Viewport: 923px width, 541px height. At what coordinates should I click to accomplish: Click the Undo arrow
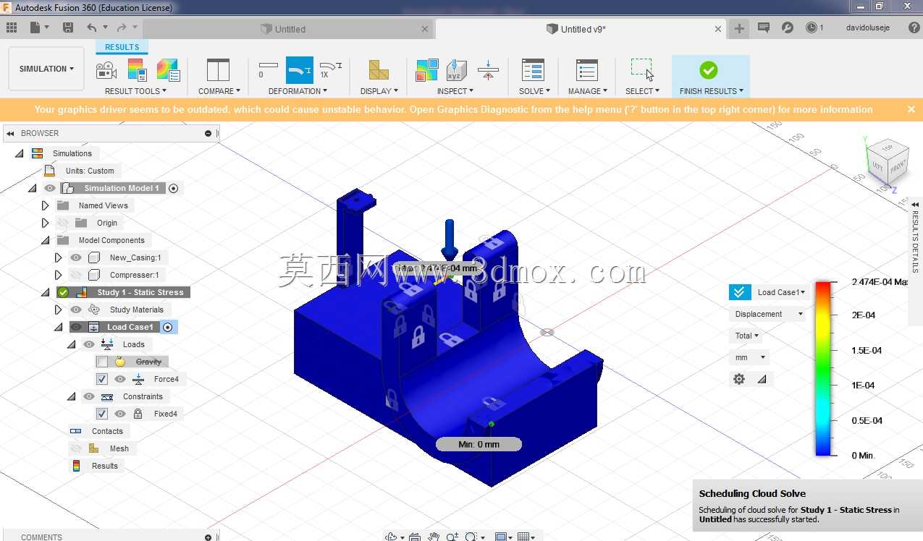[91, 27]
